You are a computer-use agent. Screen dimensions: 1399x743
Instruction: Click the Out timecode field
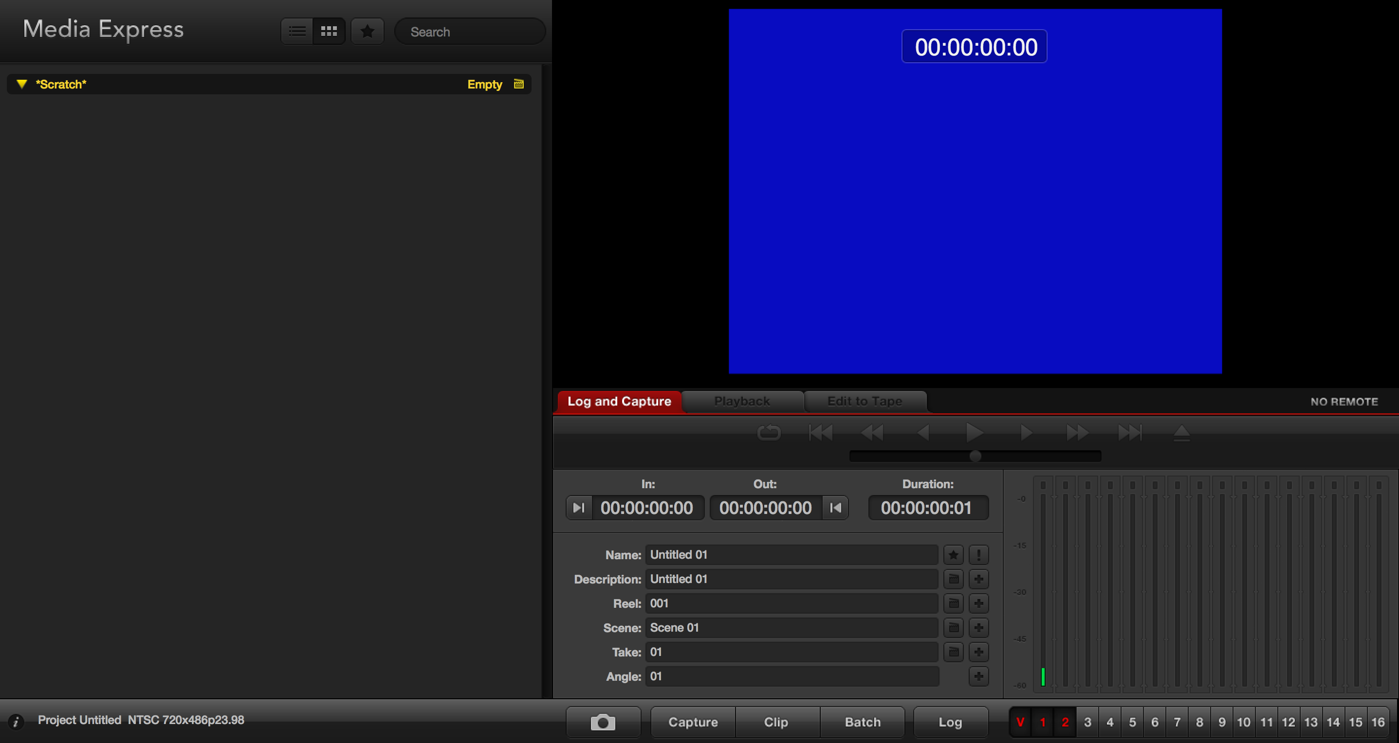click(x=766, y=508)
